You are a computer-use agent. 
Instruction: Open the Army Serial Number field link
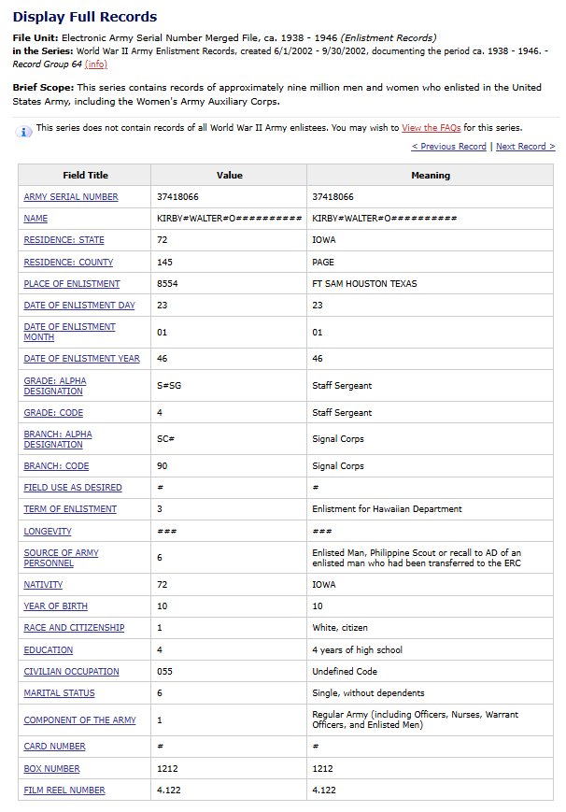point(71,197)
